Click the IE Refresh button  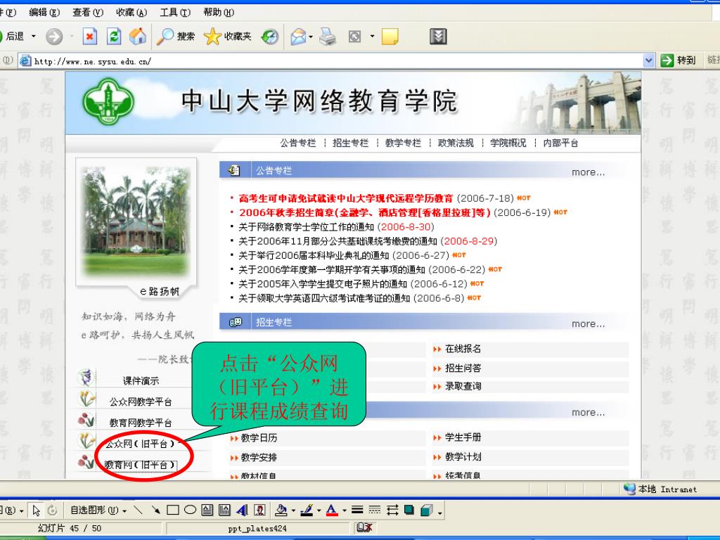tap(114, 37)
